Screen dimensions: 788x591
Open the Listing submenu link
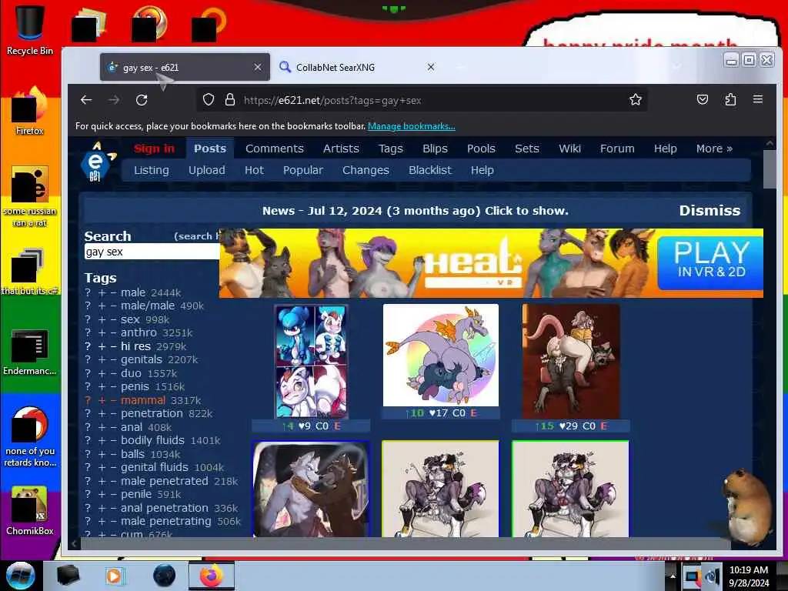[152, 170]
